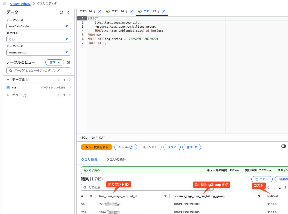Run the query again with もう一度実行する
This screenshot has height=214, width=288.
pyautogui.click(x=97, y=147)
